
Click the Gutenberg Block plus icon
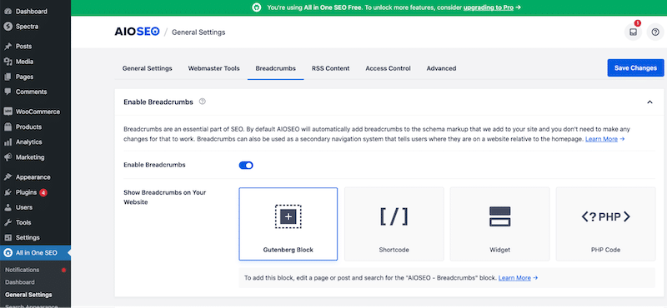[288, 216]
